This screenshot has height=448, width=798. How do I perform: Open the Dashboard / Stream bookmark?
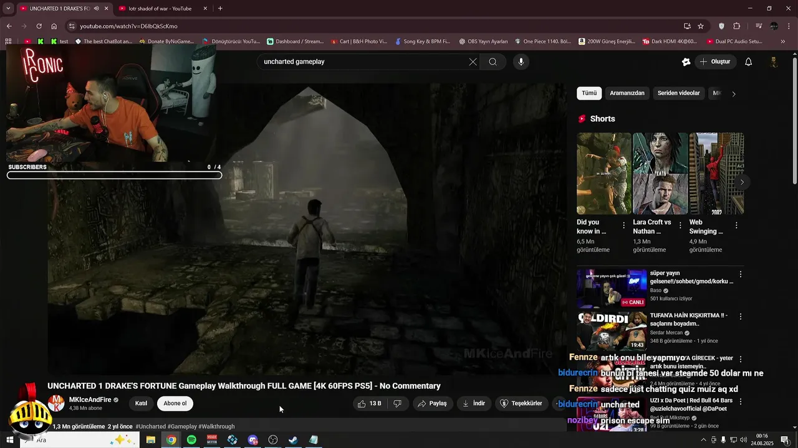point(295,42)
